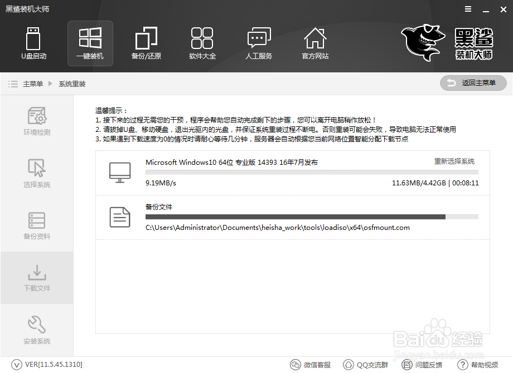Open 微信客服 WeChat support
The width and height of the screenshot is (513, 373).
311,365
